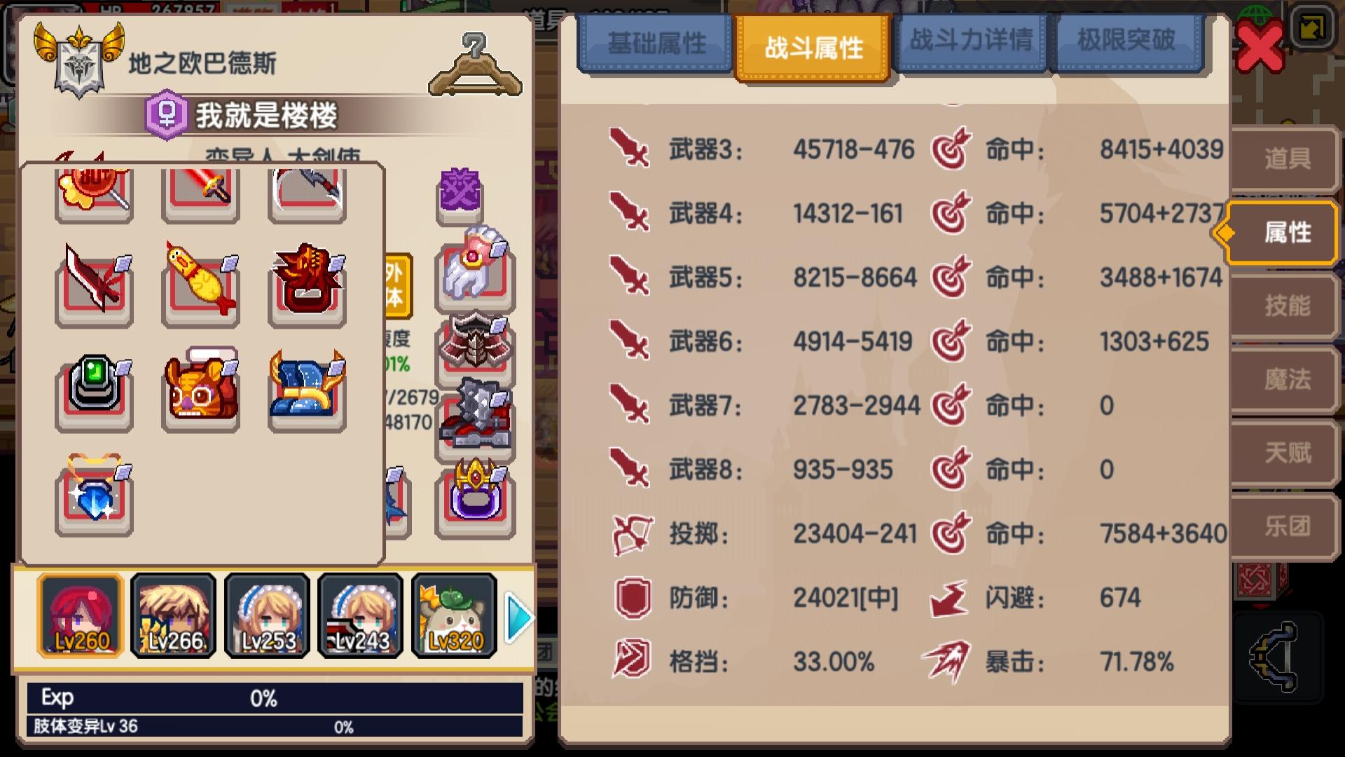The image size is (1345, 757).
Task: Choose the Lv320 hamster character portrait
Action: pos(454,615)
